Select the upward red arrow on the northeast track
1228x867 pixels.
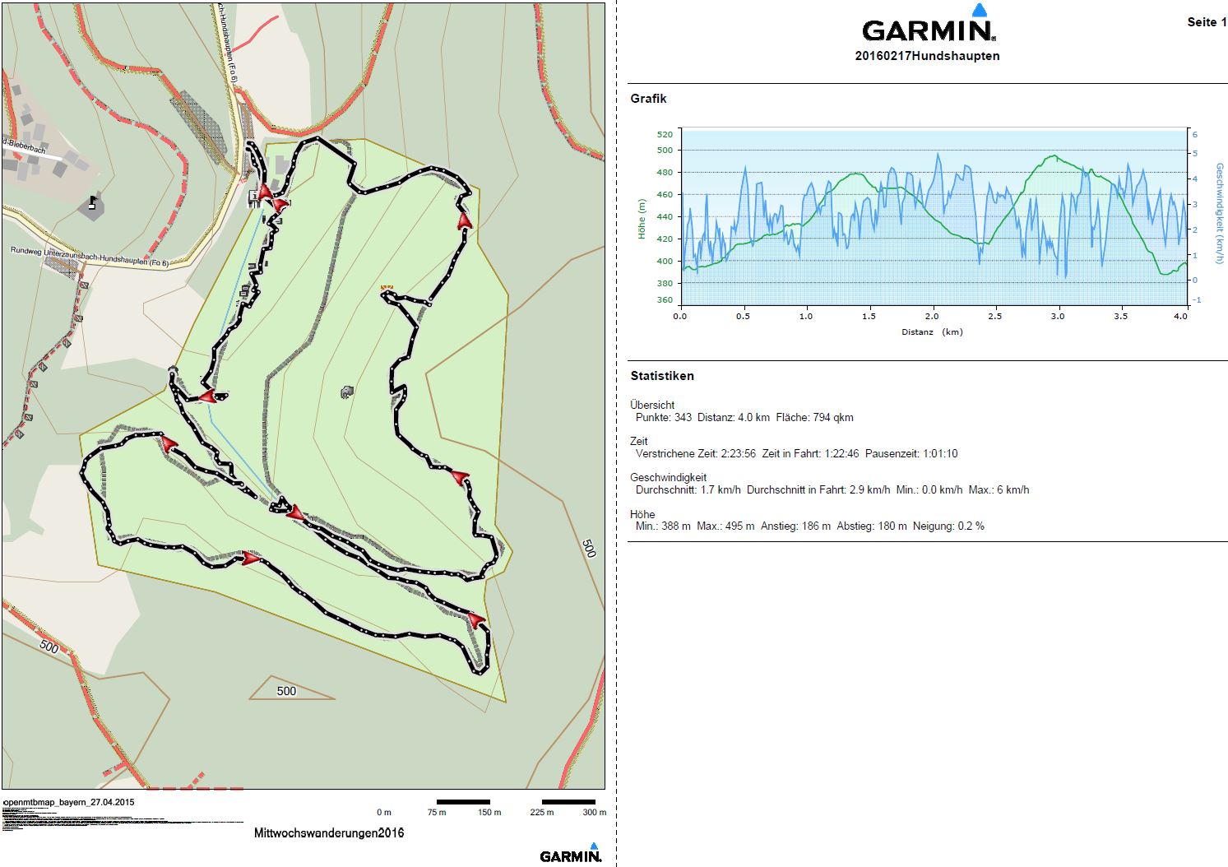pyautogui.click(x=465, y=220)
